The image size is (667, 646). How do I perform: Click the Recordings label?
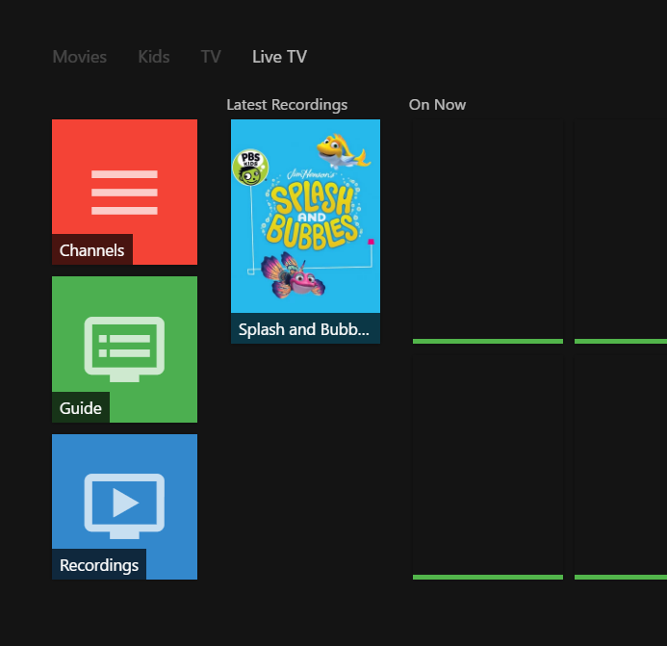[x=99, y=565]
